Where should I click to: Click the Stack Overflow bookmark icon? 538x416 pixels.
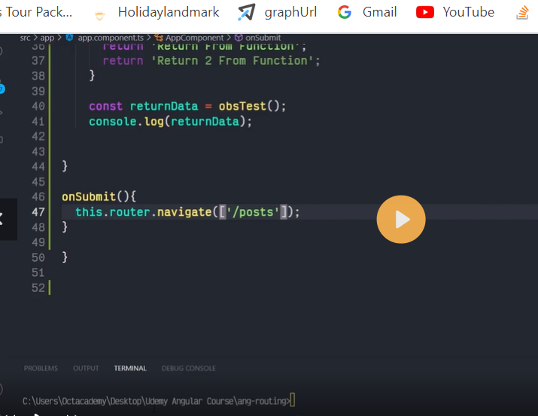(521, 13)
